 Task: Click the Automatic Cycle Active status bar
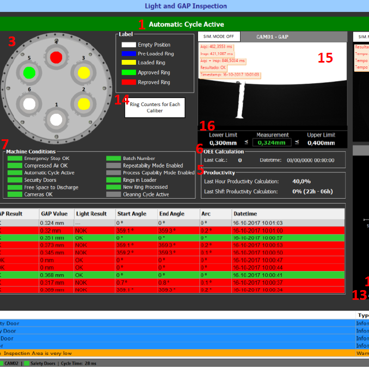(184, 24)
